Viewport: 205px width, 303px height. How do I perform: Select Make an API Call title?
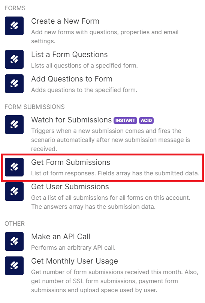[x=61, y=237]
